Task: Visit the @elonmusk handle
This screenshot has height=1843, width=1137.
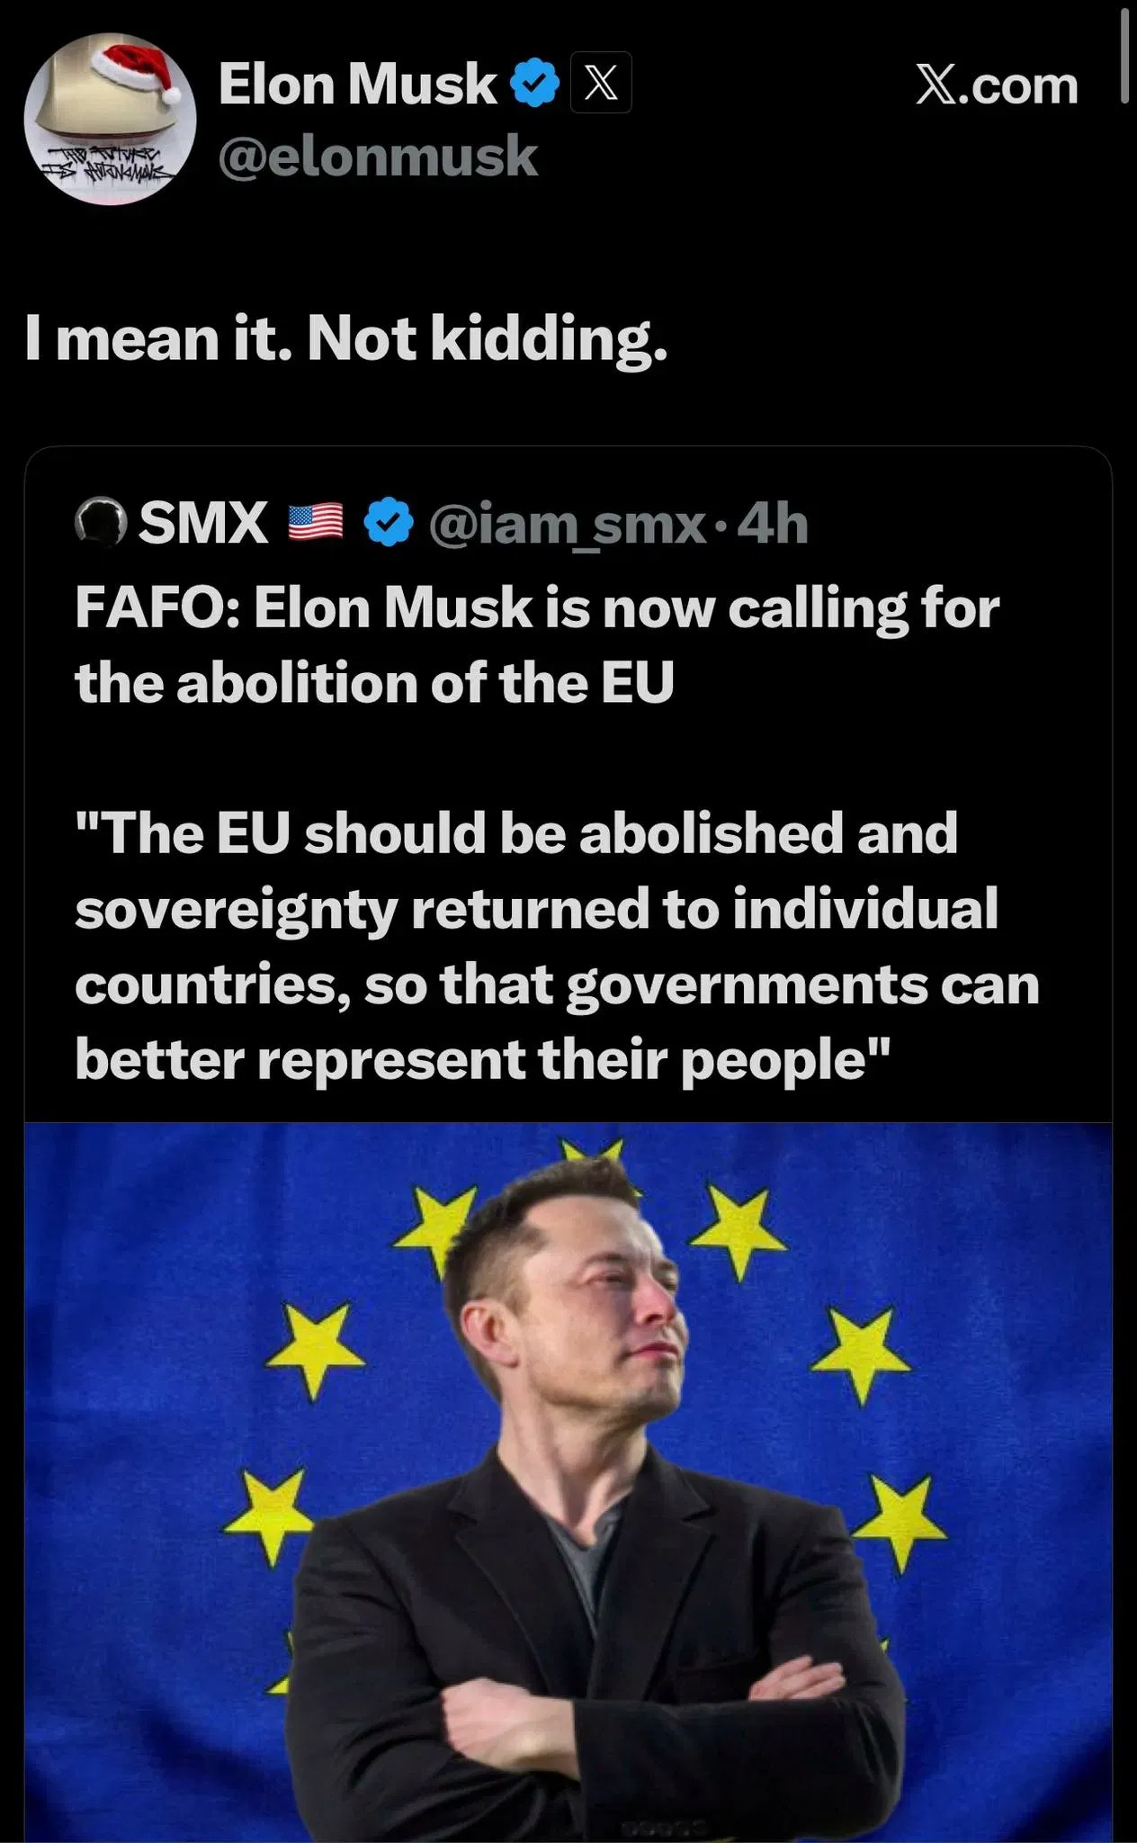Action: pyautogui.click(x=378, y=157)
